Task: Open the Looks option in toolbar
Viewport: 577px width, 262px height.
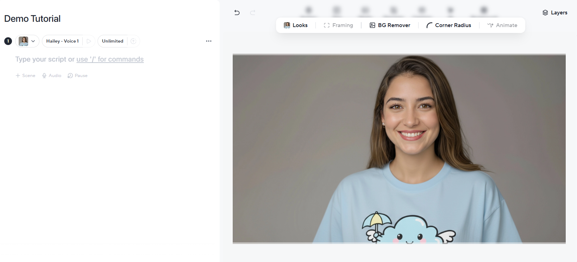Action: pos(296,25)
